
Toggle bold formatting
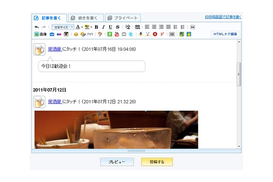[96, 27]
